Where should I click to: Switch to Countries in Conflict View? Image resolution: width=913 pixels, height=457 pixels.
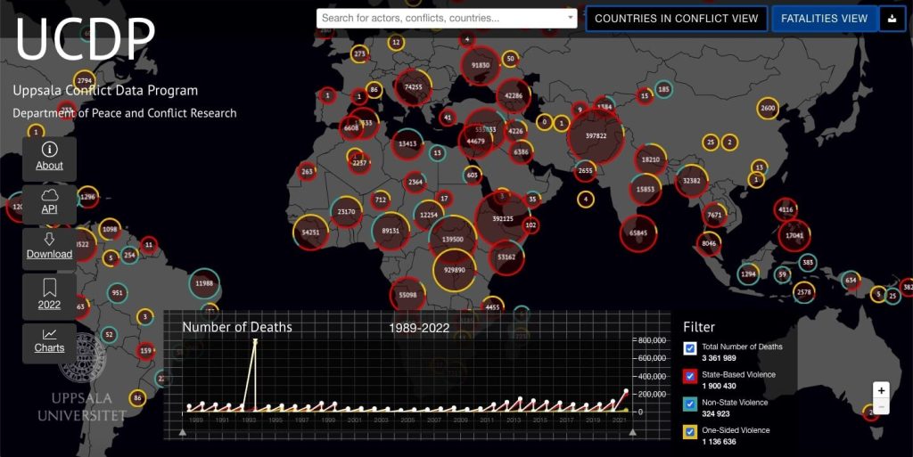coord(676,19)
